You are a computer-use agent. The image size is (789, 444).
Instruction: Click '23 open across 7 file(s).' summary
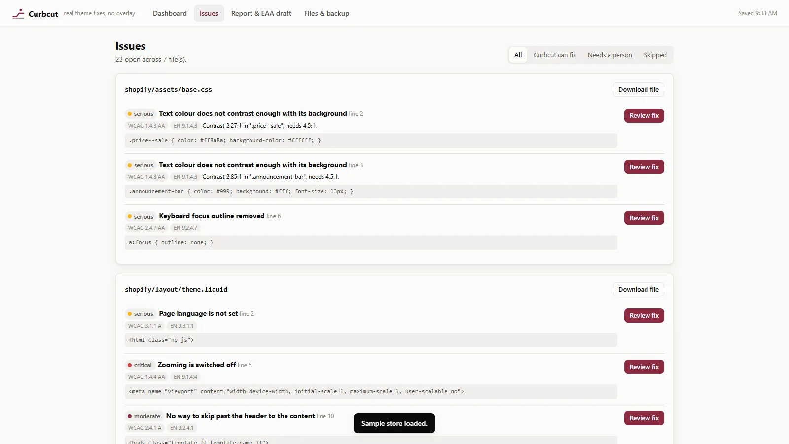pos(151,59)
